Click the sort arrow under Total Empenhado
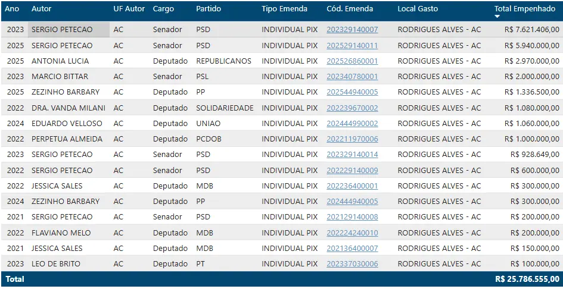 497,17
